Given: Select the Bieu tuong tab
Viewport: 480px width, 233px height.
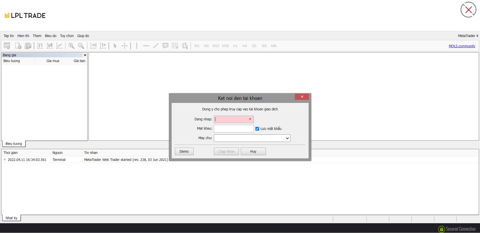Looking at the screenshot, I should (x=14, y=144).
